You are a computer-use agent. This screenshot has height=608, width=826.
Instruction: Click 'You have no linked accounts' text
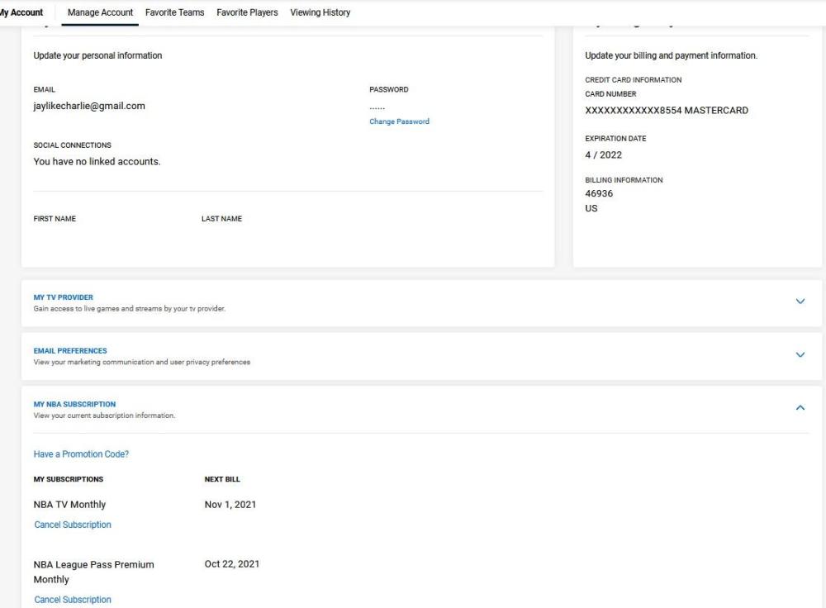pyautogui.click(x=97, y=161)
